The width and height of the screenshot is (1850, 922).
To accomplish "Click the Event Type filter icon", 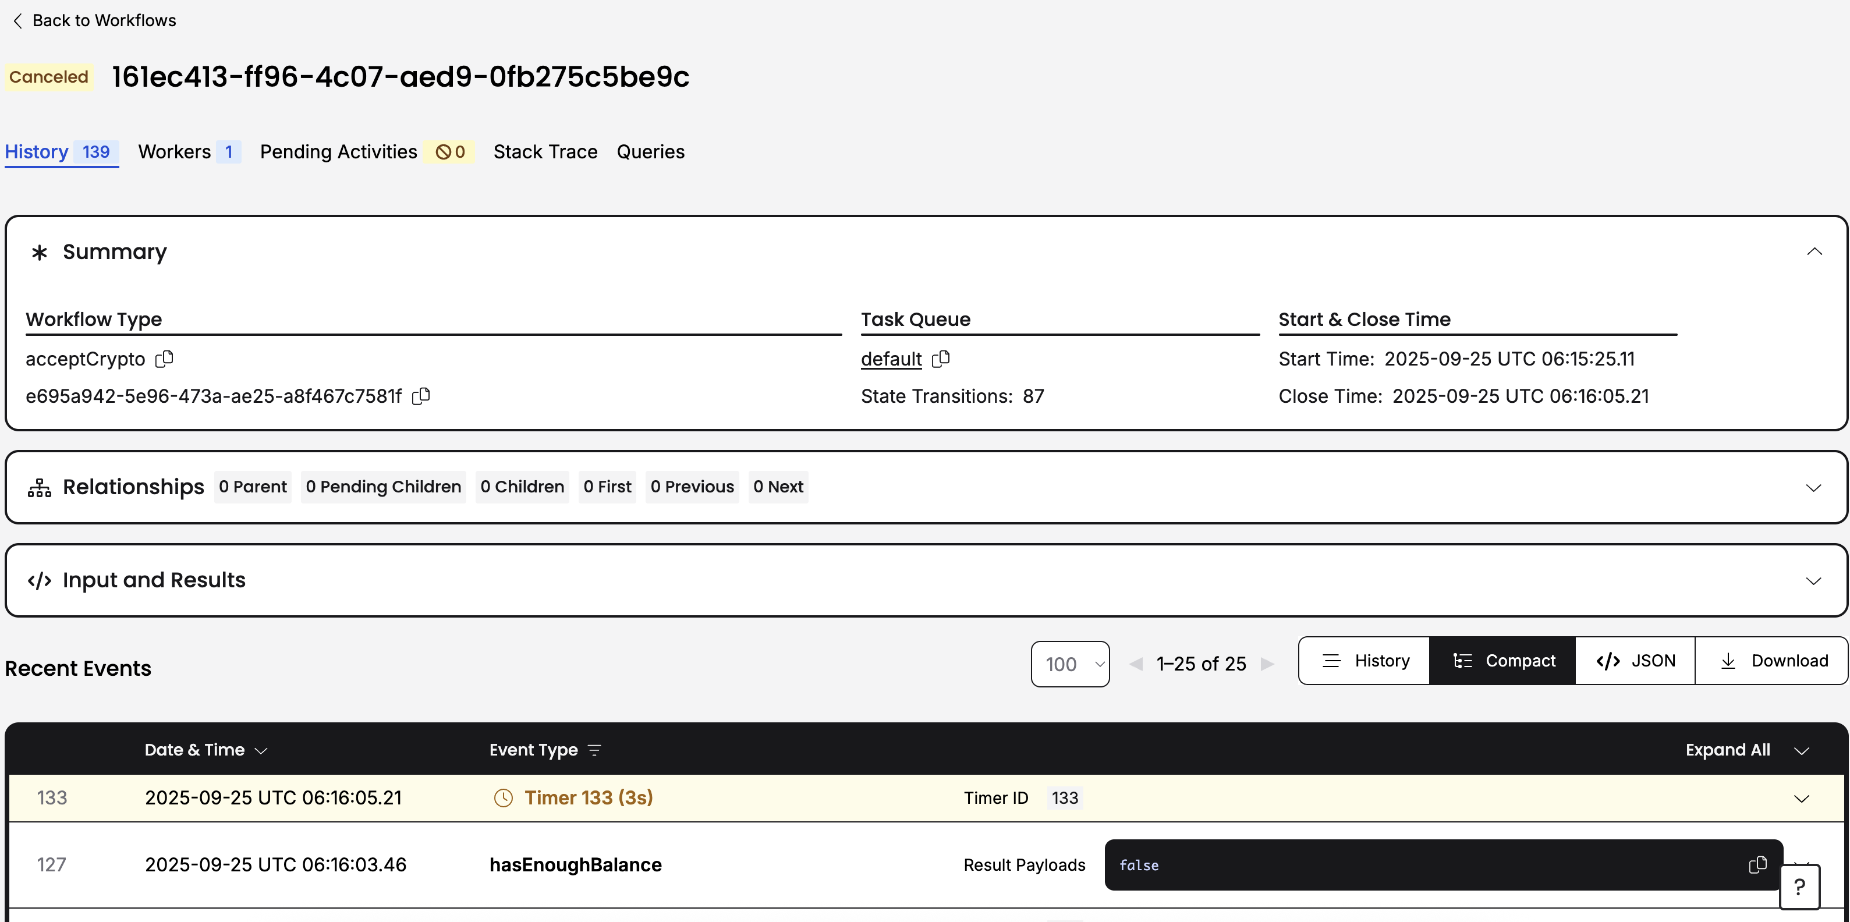I will tap(594, 750).
